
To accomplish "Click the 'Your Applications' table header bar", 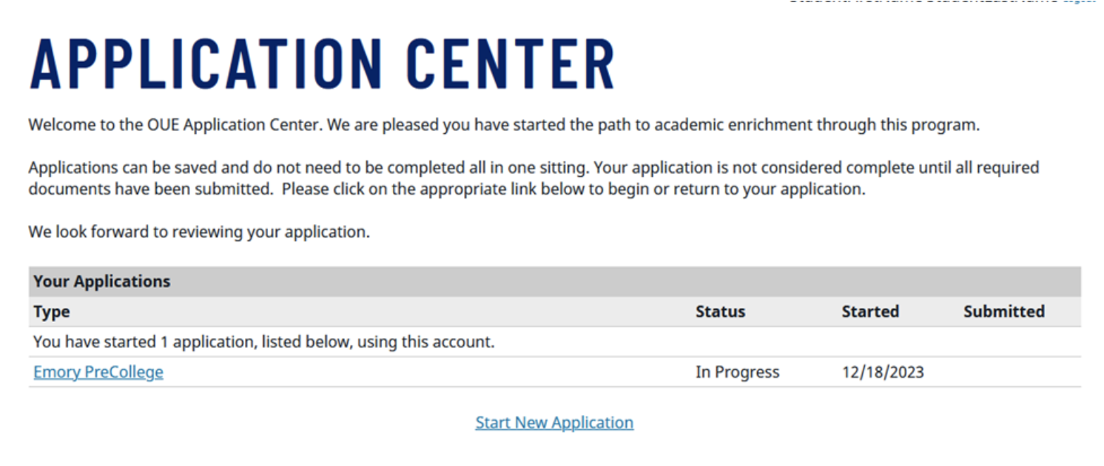I will tap(102, 282).
